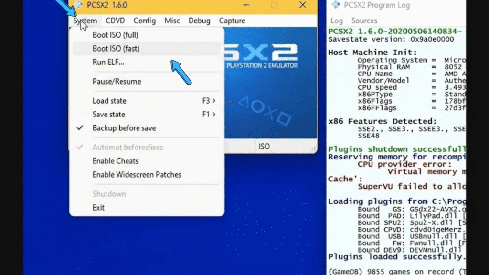Click the ISO status bar field
489x275 pixels.
tap(264, 147)
